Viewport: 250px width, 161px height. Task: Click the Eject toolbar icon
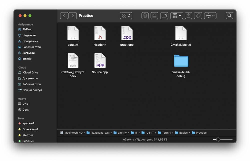[154, 16]
